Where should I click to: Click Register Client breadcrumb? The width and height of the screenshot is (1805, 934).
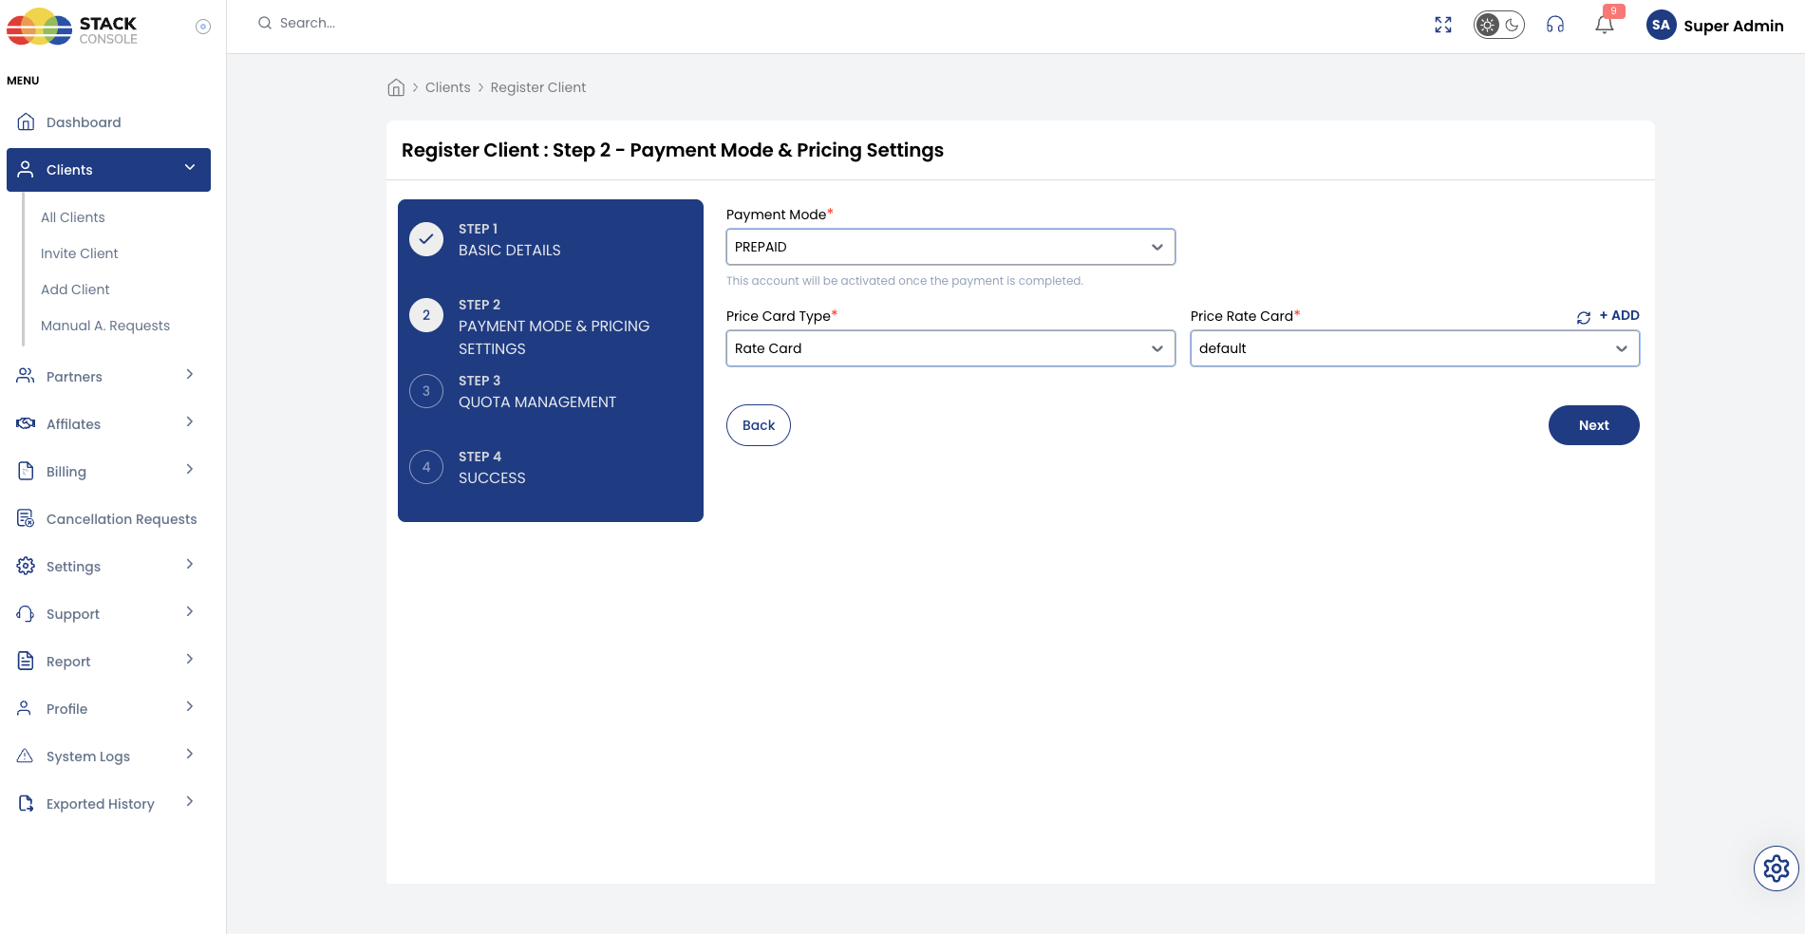(538, 87)
